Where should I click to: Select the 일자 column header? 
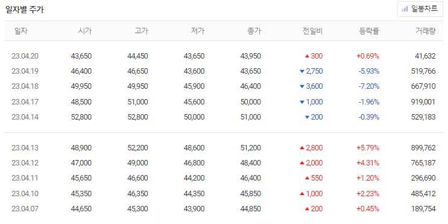(21, 31)
